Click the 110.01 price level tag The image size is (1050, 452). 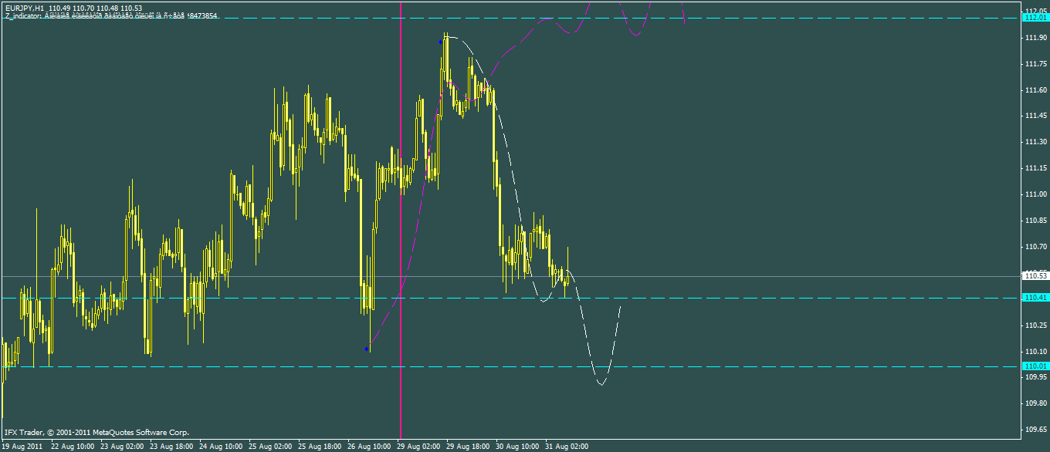(x=1035, y=366)
